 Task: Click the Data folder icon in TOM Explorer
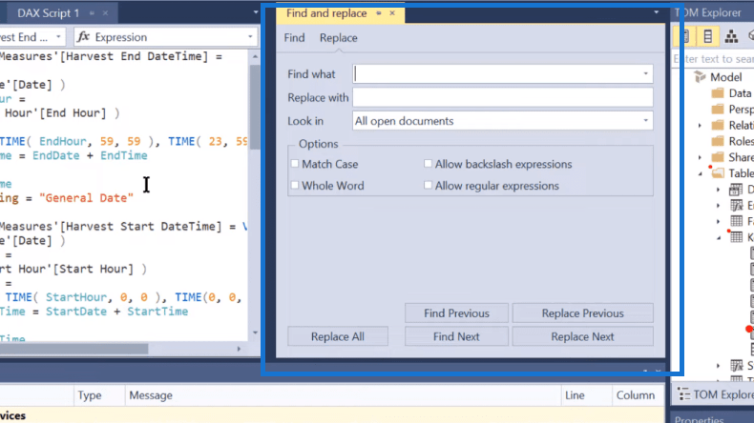718,93
